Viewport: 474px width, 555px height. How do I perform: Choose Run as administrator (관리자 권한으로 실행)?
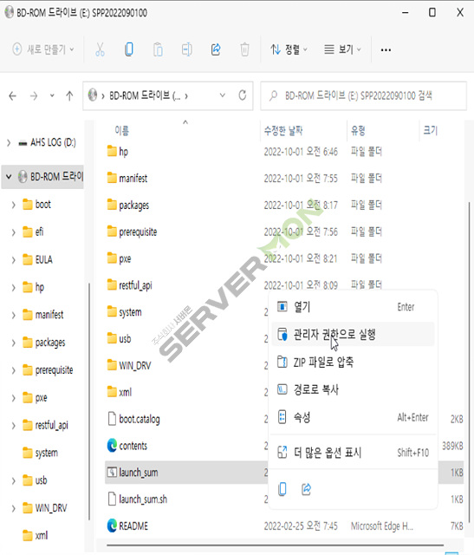click(x=353, y=334)
